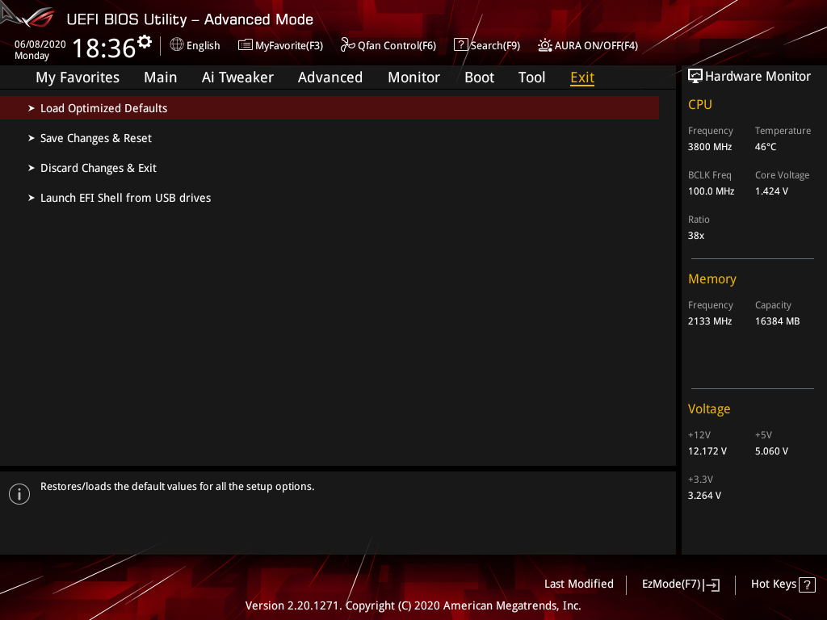Open the My Favorites tab
827x620 pixels.
click(78, 77)
